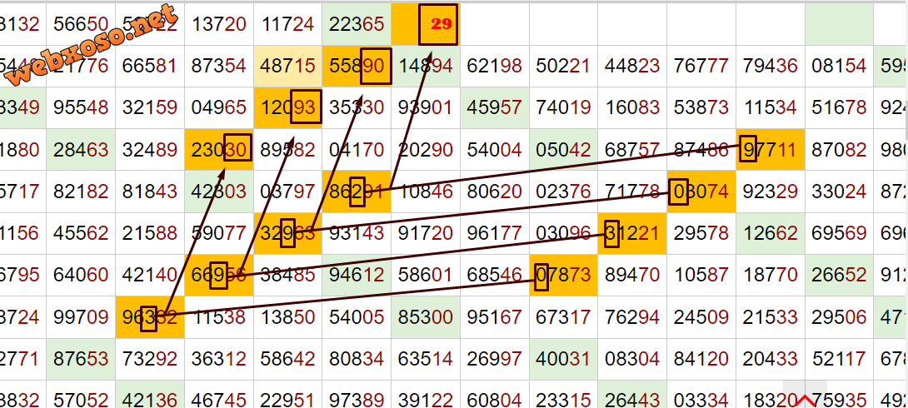Click the cell 11724
This screenshot has width=908, height=408.
pos(287,23)
